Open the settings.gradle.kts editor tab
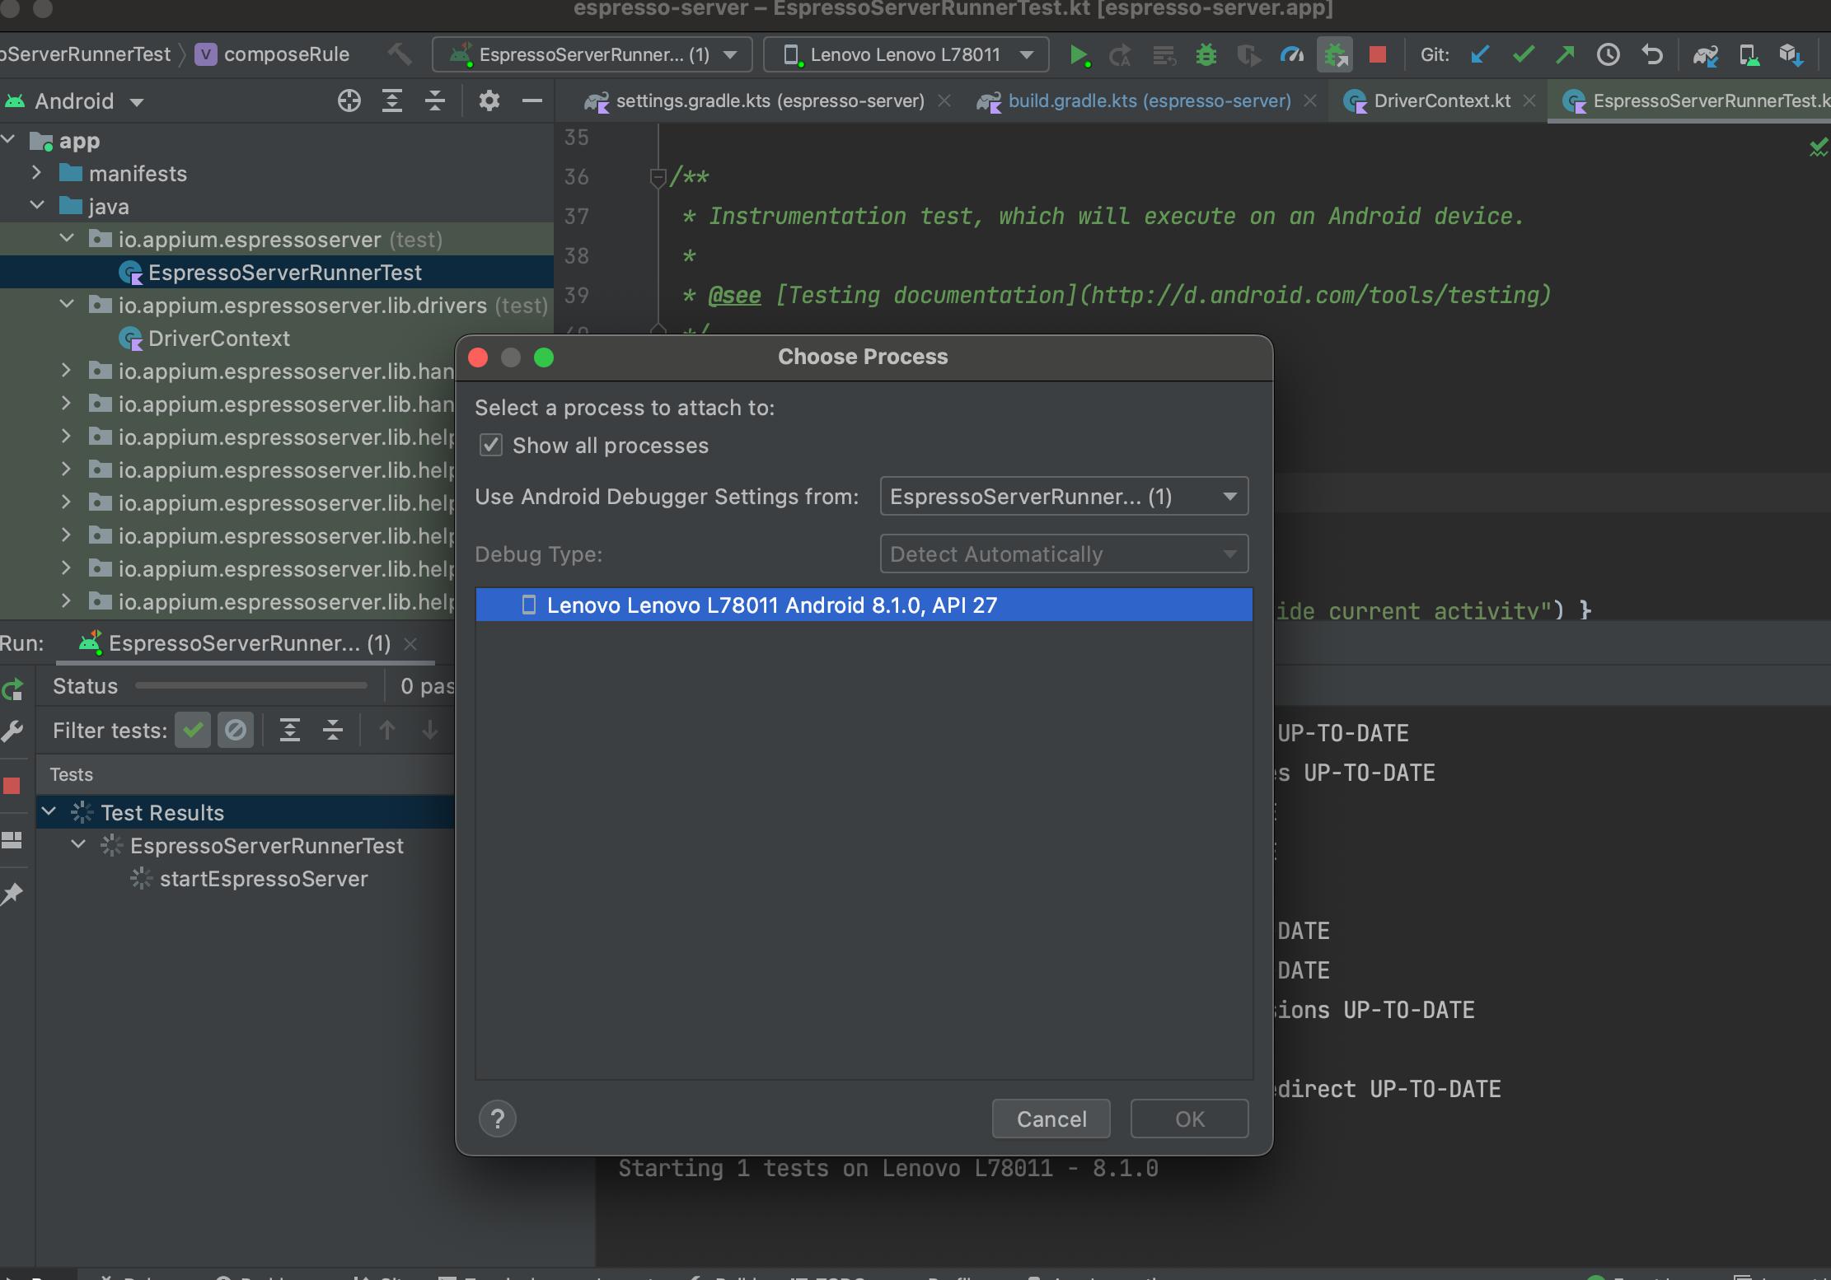The height and width of the screenshot is (1280, 1831). [766, 100]
